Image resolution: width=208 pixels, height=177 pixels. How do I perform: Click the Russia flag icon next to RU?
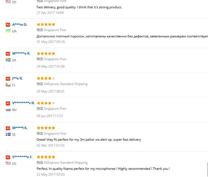(8, 110)
